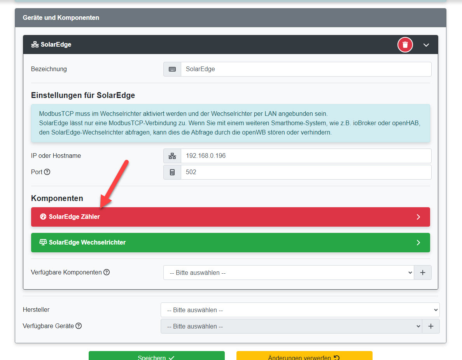Open the Verfügbare Geräte dropdown
The width and height of the screenshot is (462, 360).
(291, 327)
